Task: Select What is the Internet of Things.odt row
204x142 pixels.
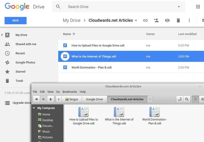Action: (131, 56)
